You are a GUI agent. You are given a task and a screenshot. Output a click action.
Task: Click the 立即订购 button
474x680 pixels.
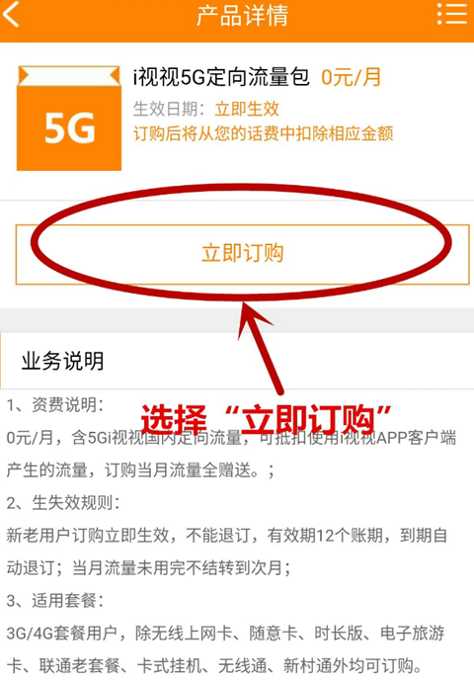point(243,254)
